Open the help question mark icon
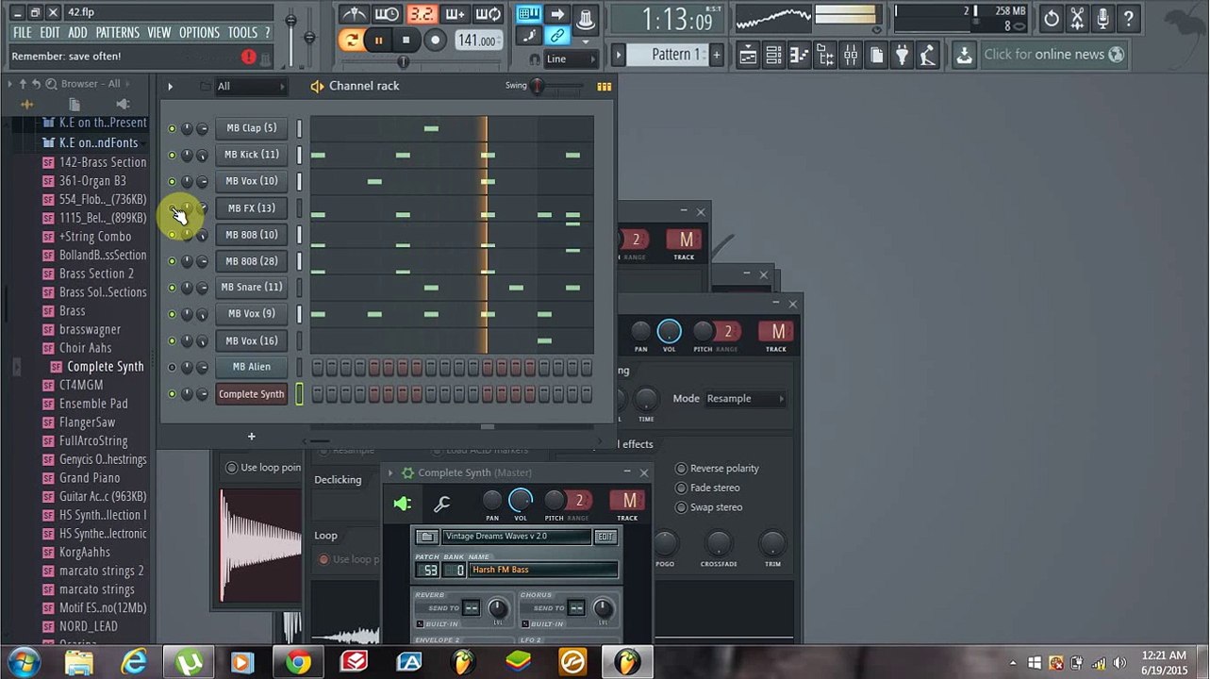The image size is (1210, 679). tap(1128, 18)
